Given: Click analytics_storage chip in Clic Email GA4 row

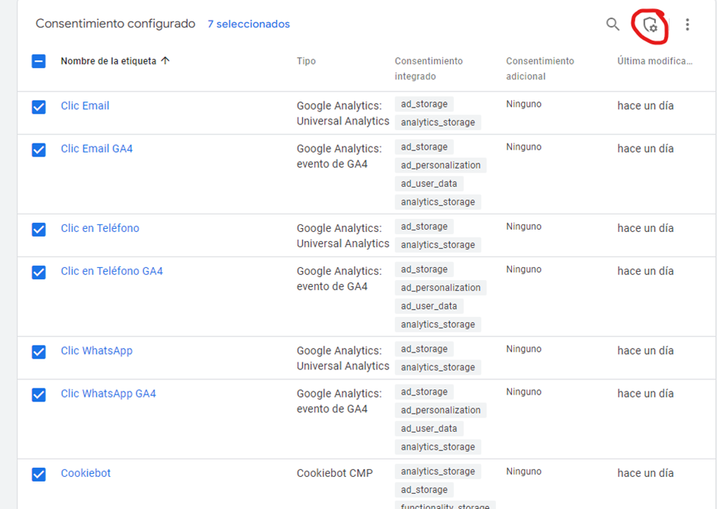Looking at the screenshot, I should [438, 202].
